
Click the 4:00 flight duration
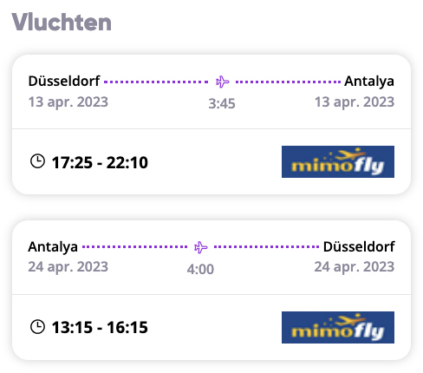tap(200, 269)
